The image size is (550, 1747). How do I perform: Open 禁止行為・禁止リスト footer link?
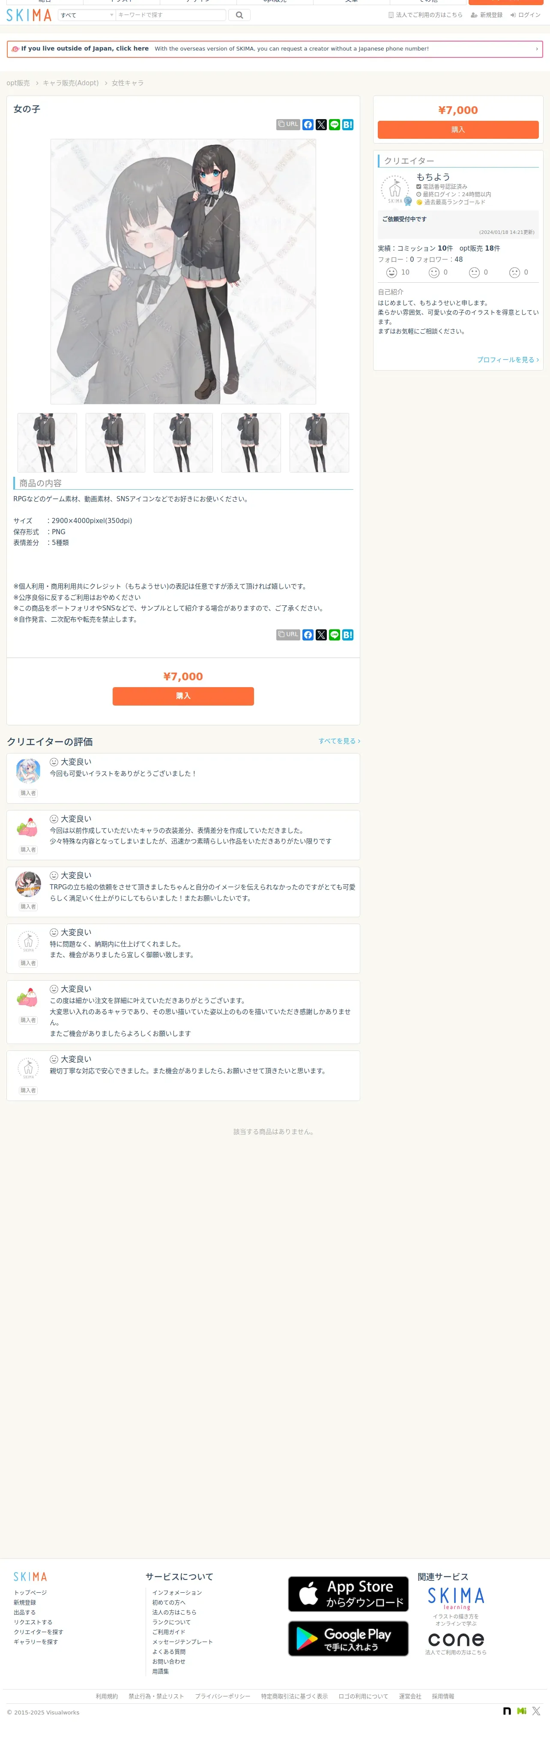[156, 1696]
